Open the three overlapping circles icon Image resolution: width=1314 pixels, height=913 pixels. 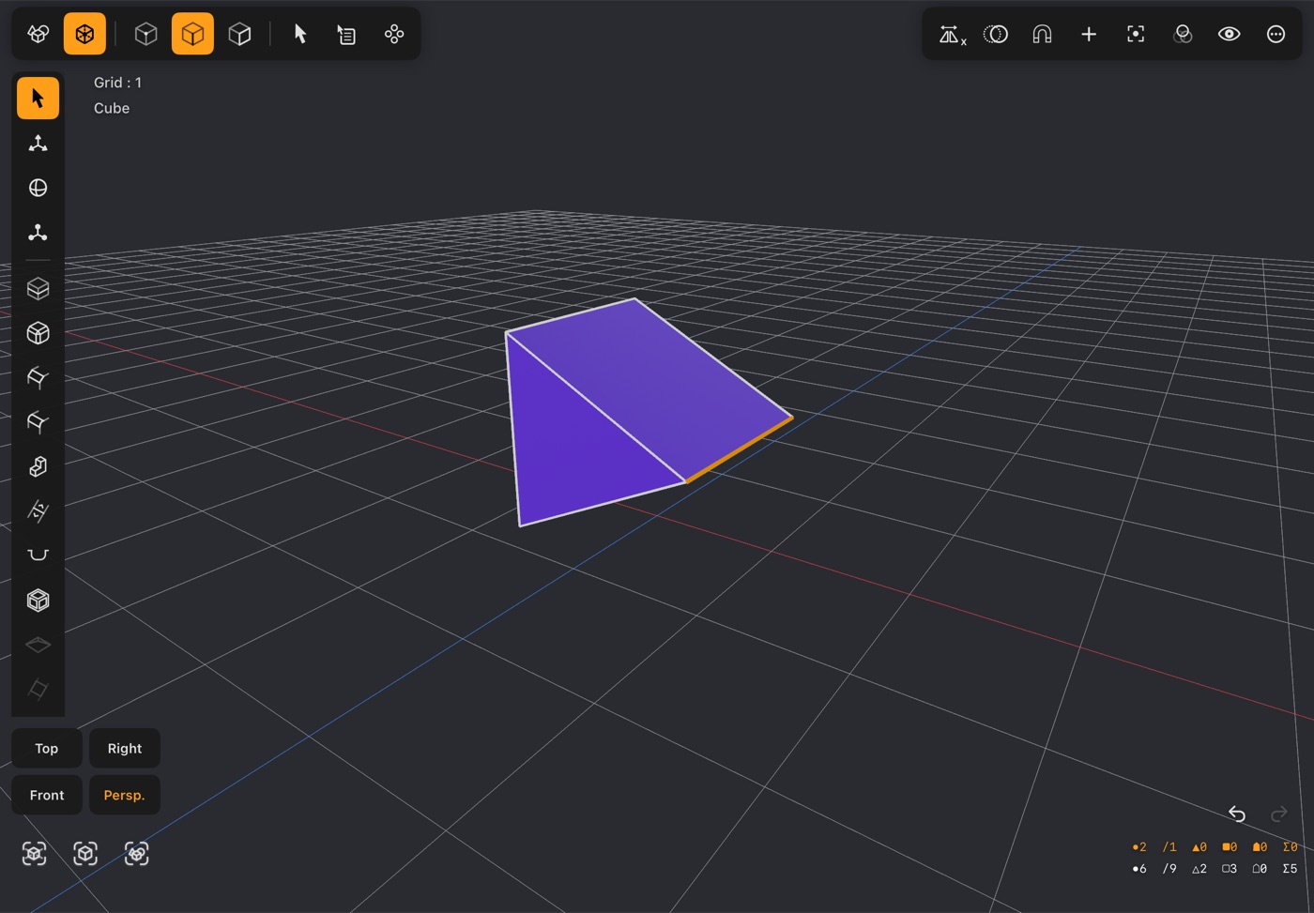click(1183, 35)
